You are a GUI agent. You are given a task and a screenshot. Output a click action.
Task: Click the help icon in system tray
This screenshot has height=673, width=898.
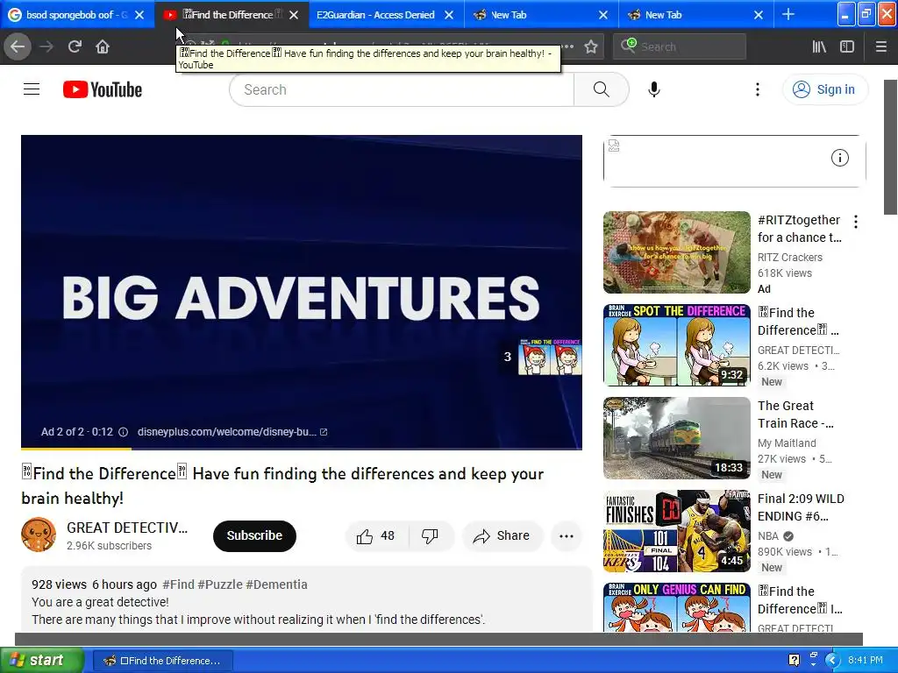pyautogui.click(x=794, y=660)
